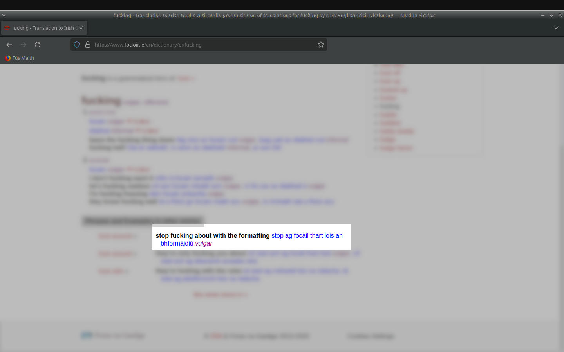Click the Firefox icon beside Tús Maith

[8, 58]
